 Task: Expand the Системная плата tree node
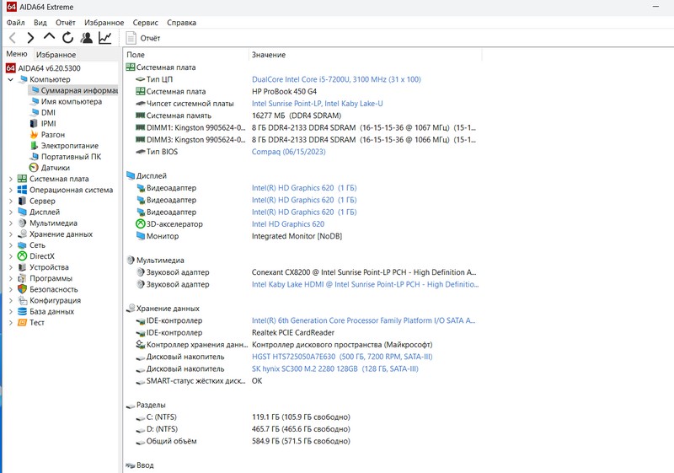point(10,179)
